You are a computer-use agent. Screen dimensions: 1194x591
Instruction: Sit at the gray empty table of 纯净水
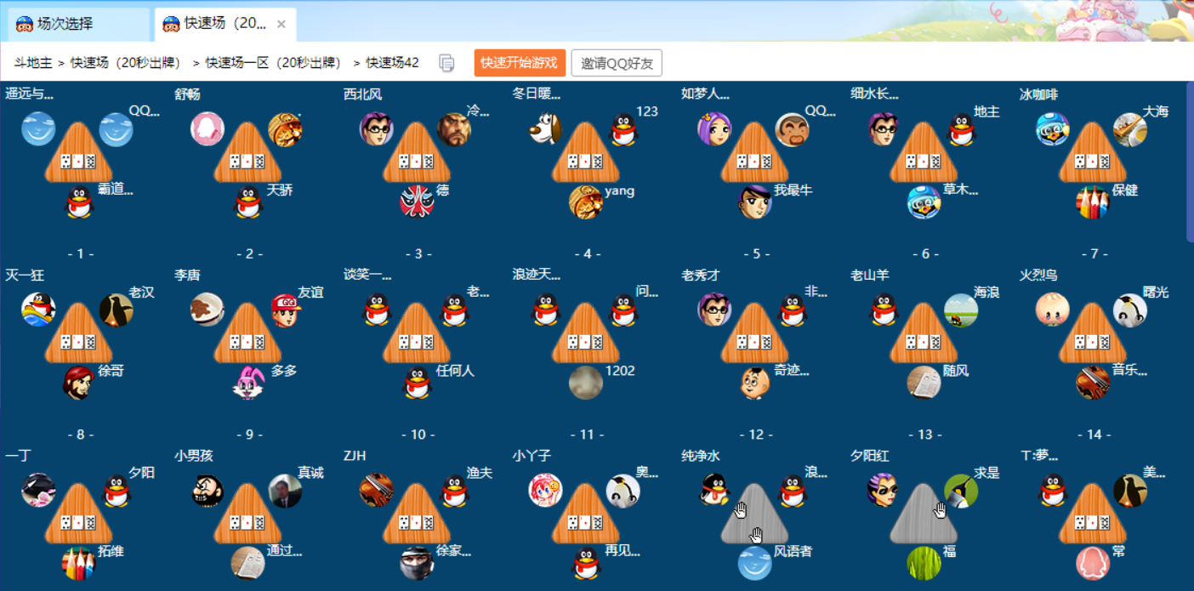[x=753, y=514]
